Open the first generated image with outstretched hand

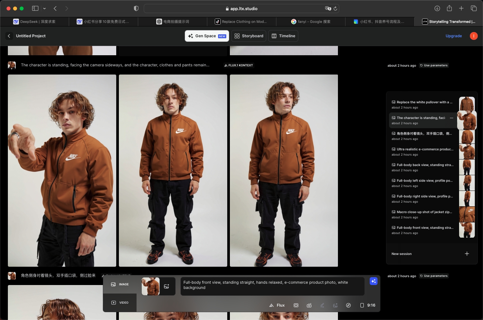(x=62, y=171)
